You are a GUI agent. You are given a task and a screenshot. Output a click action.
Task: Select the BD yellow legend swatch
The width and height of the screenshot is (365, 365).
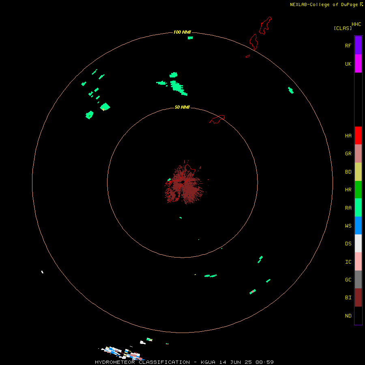coord(358,172)
